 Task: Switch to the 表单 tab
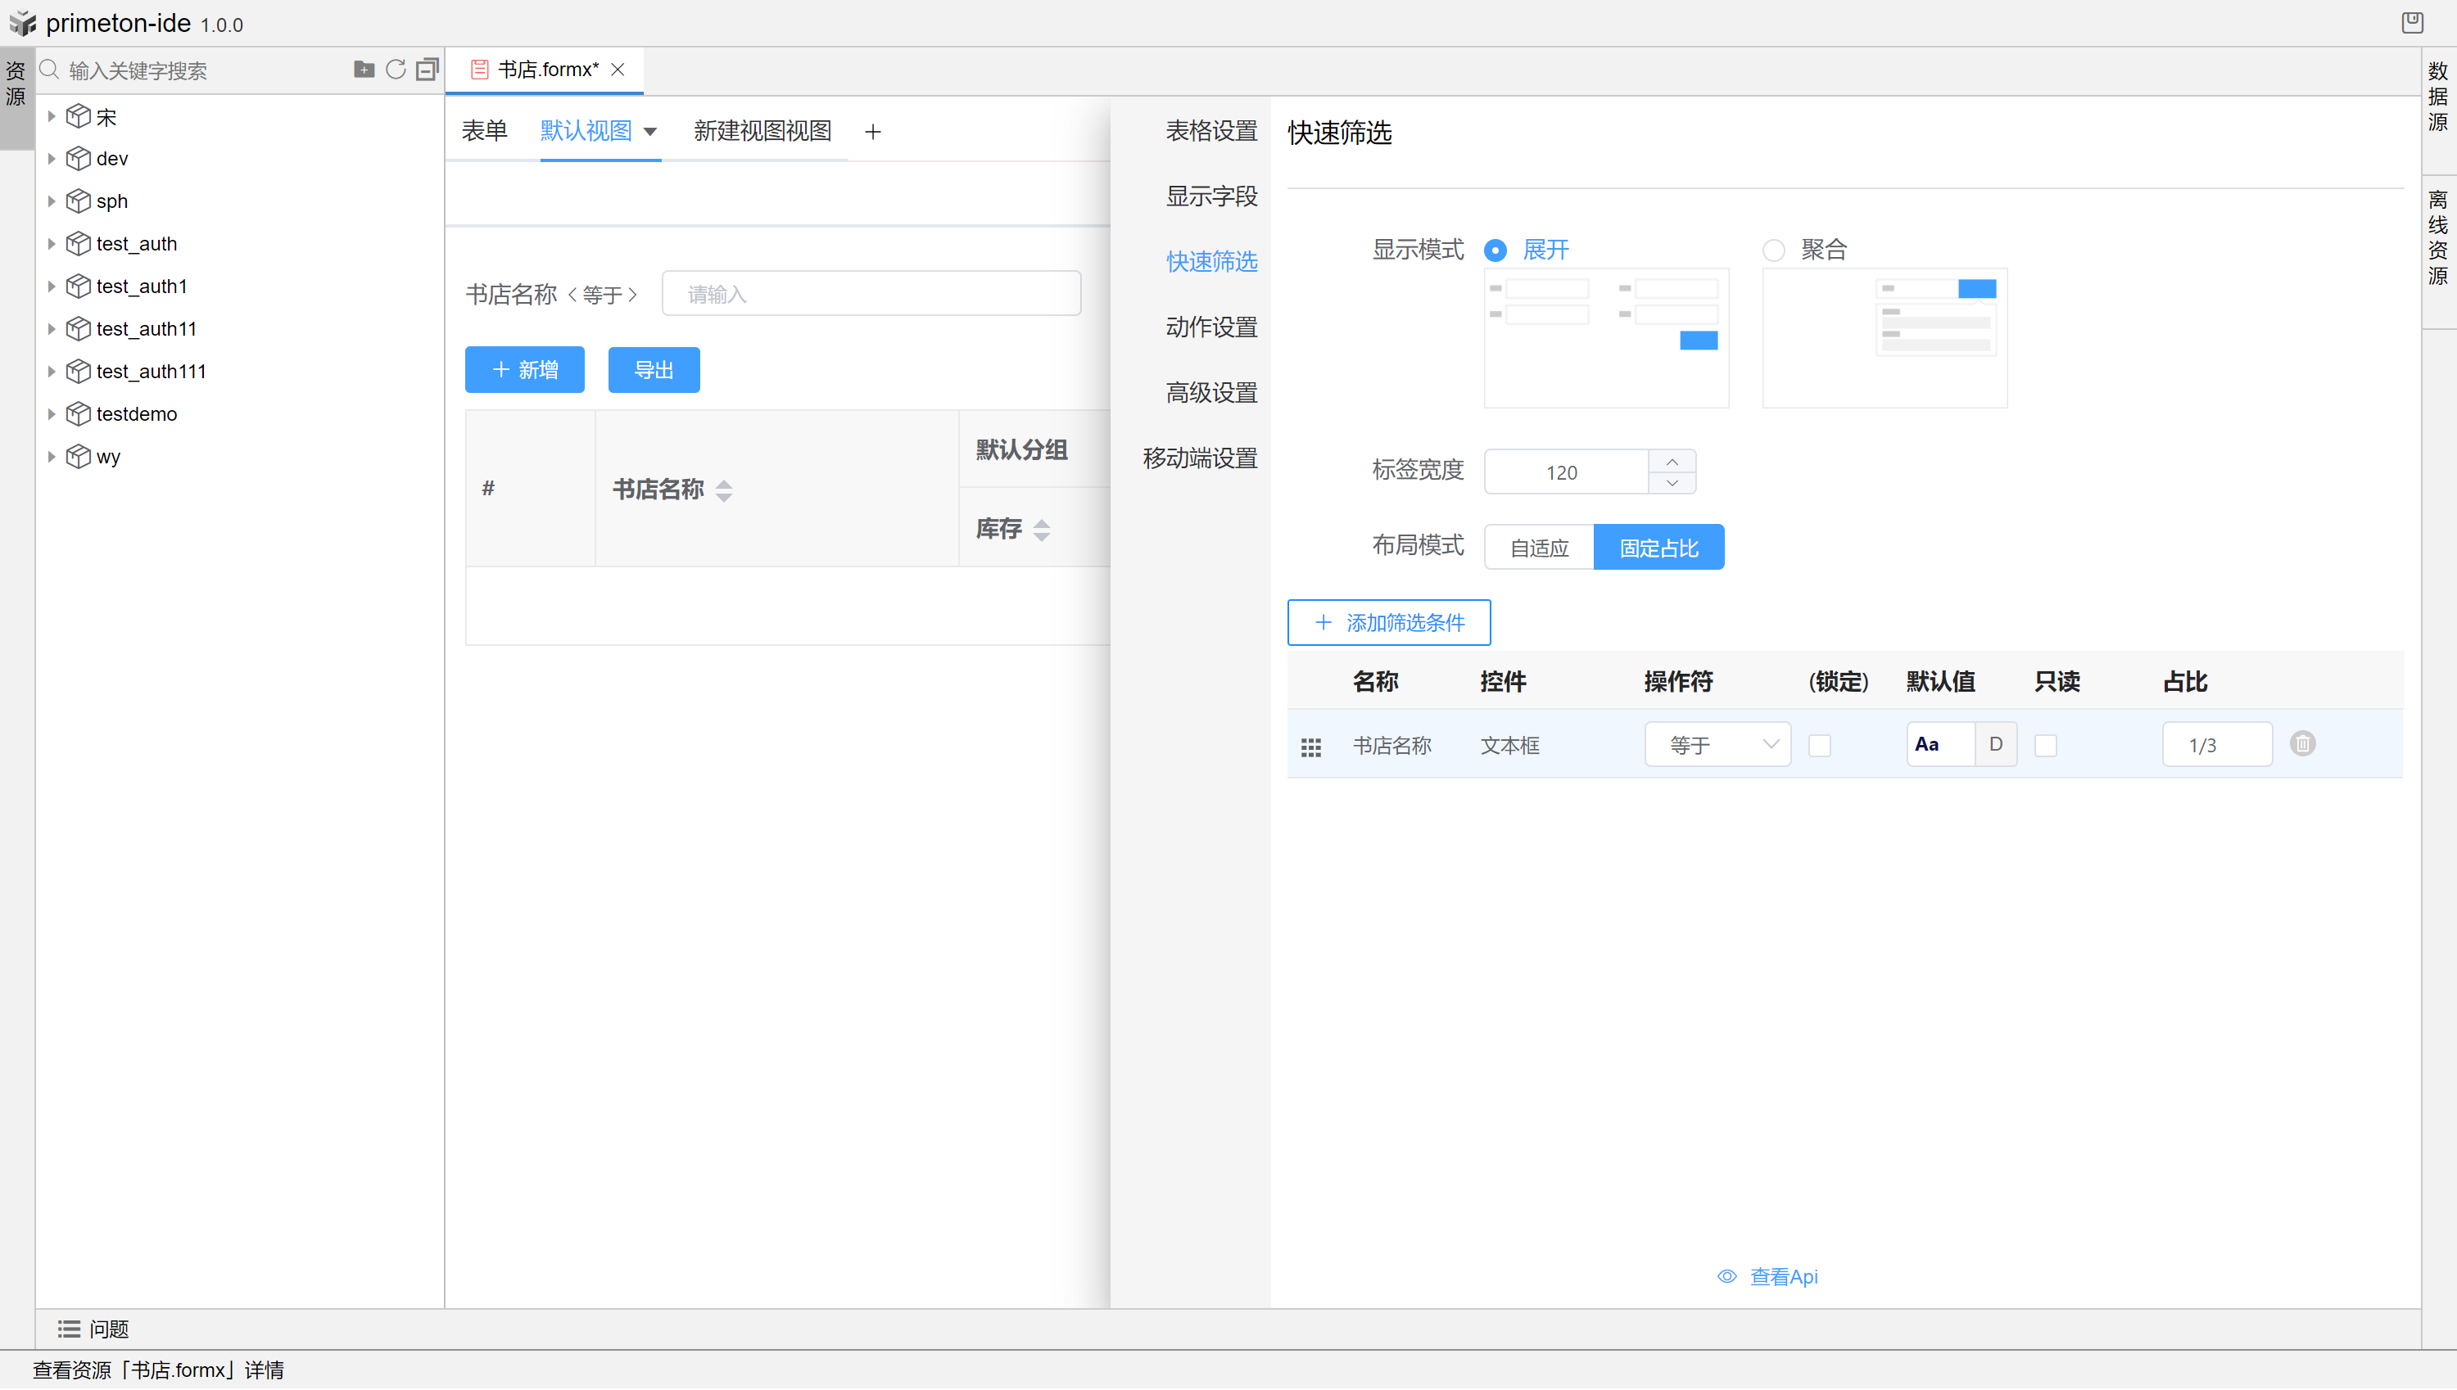coord(484,131)
